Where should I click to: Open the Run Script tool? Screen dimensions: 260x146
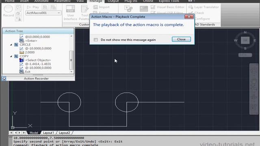click(x=143, y=9)
